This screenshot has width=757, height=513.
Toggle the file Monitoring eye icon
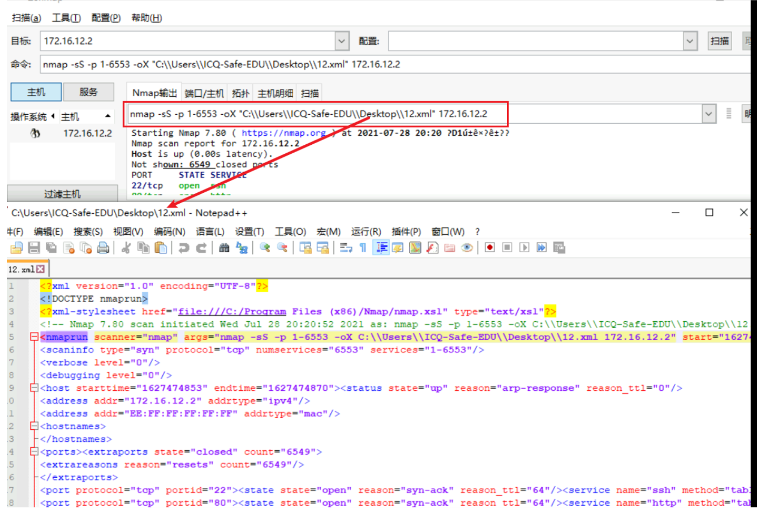[x=467, y=248]
